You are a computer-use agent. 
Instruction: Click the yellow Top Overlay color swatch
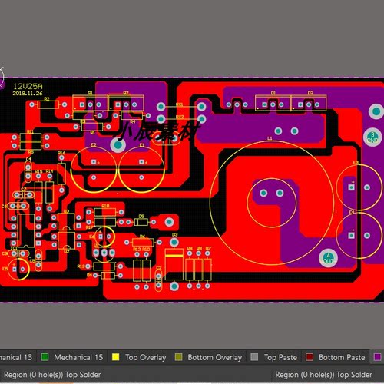tap(115, 357)
